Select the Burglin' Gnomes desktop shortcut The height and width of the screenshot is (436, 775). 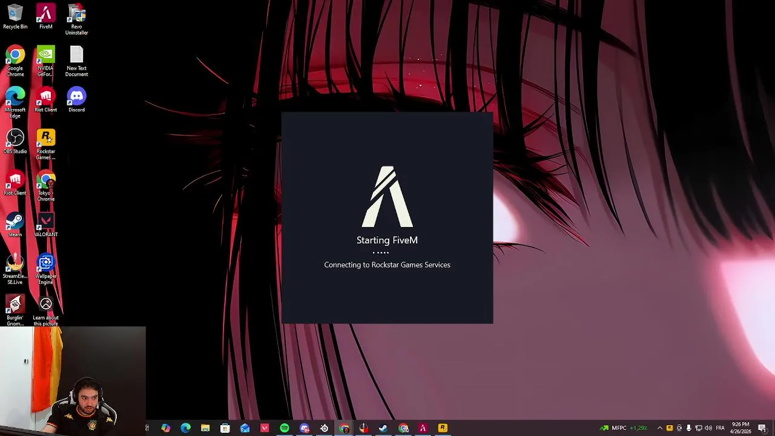[x=15, y=311]
